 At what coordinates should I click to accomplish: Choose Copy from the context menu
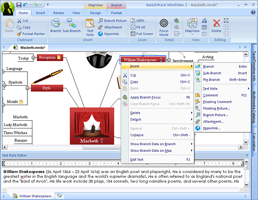pyautogui.click(x=158, y=82)
